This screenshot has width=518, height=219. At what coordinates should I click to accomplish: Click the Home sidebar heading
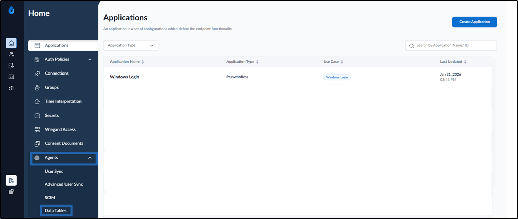pyautogui.click(x=39, y=13)
